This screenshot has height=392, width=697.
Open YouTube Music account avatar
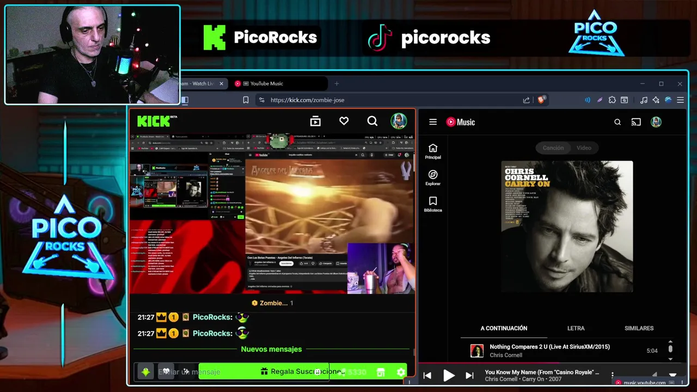click(656, 122)
